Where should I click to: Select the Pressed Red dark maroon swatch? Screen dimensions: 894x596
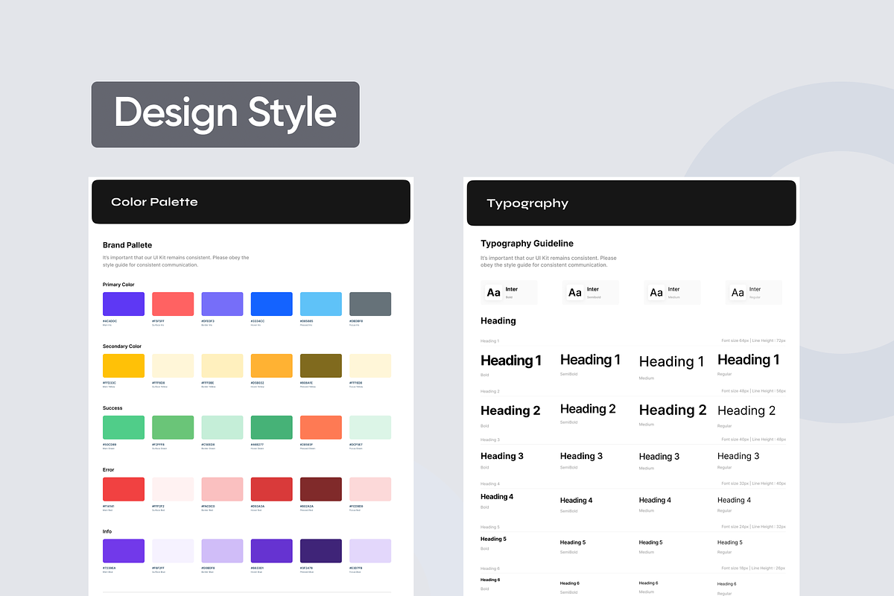coord(321,489)
